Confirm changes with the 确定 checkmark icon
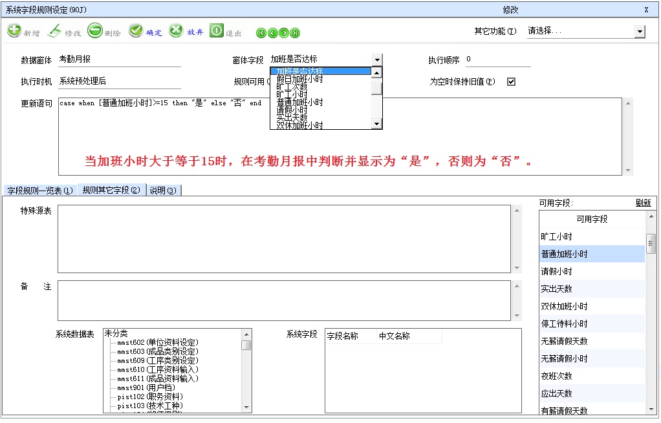The height and width of the screenshot is (423, 661). pos(136,31)
